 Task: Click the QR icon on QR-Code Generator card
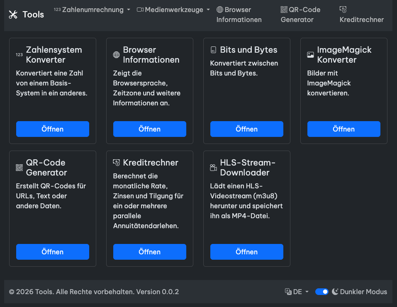(x=19, y=168)
